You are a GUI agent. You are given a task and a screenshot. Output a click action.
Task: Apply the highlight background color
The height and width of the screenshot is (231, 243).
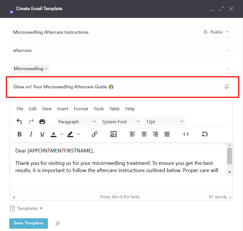click(70, 134)
